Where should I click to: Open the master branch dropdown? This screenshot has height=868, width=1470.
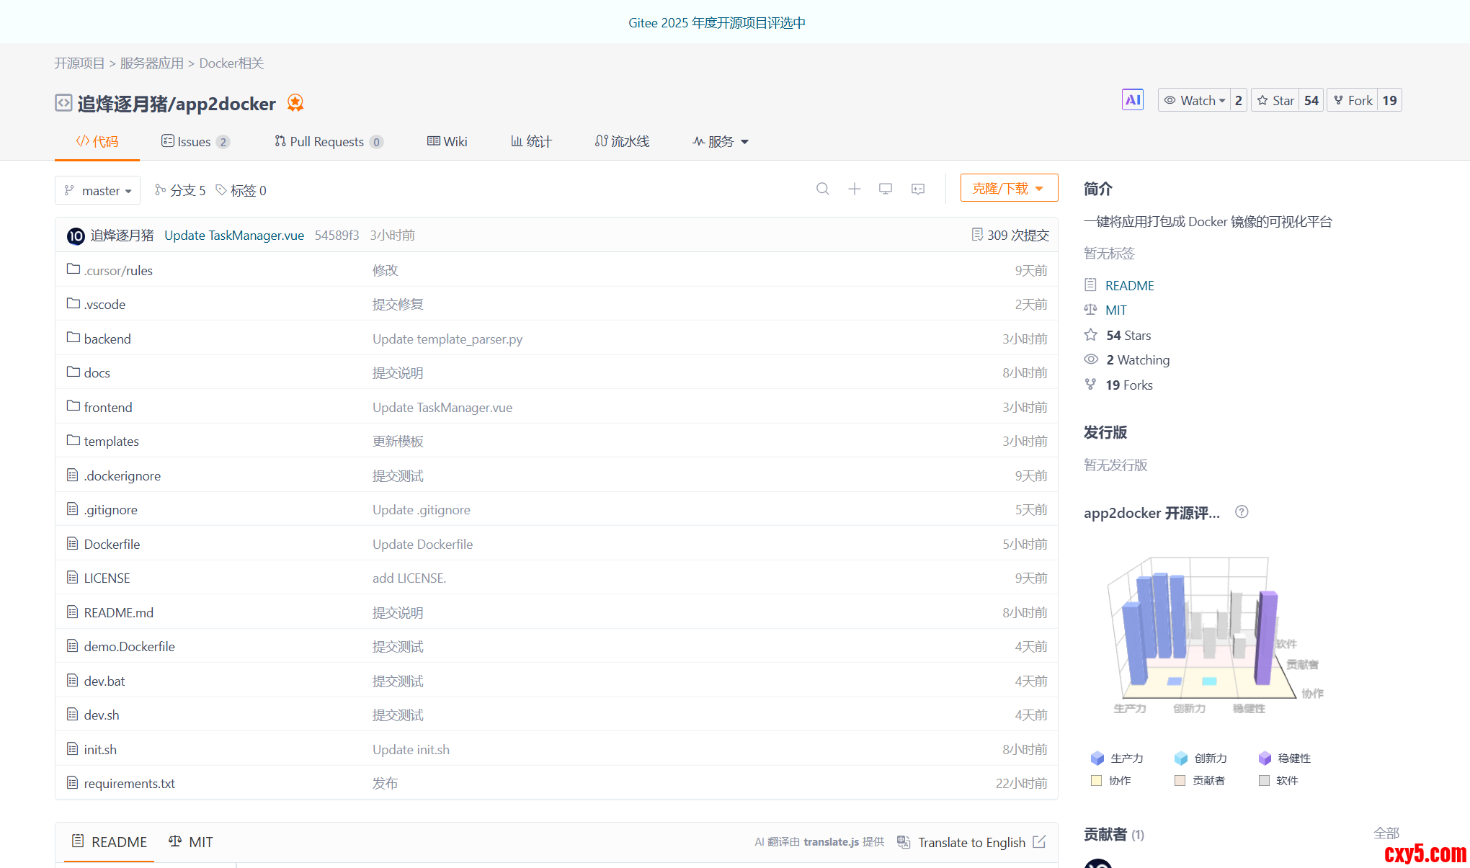(98, 190)
